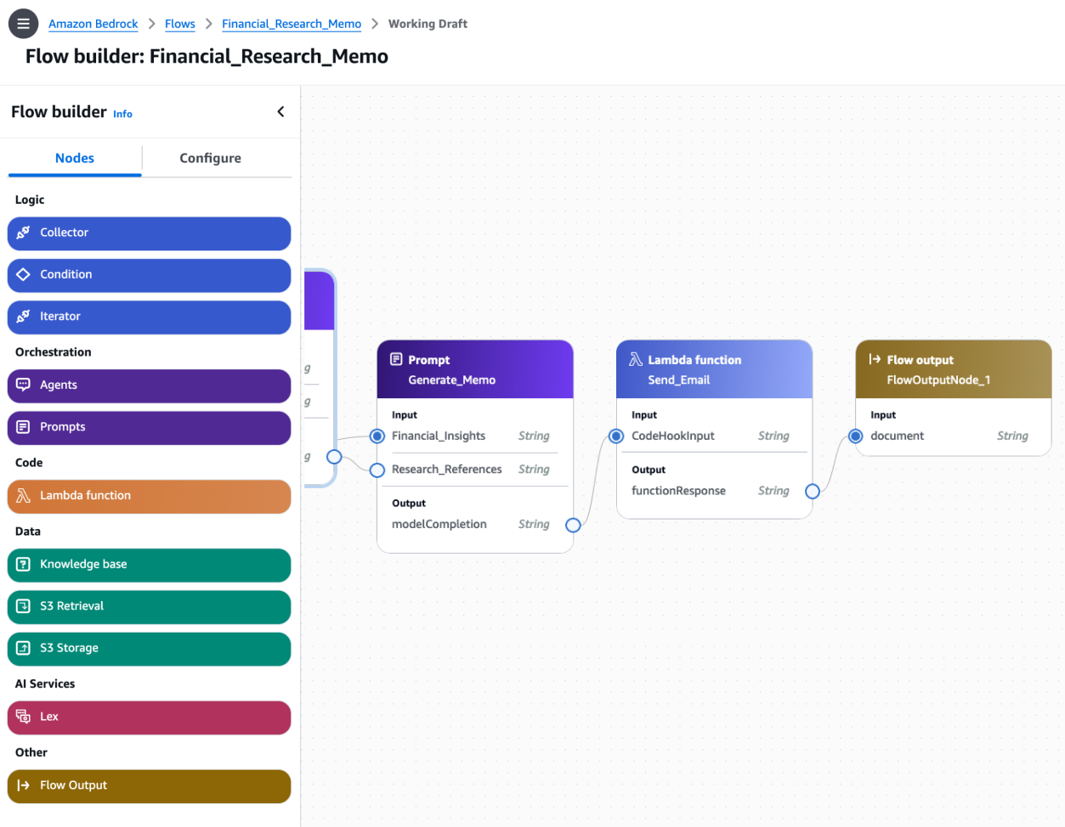Select the Collector node button

149,233
